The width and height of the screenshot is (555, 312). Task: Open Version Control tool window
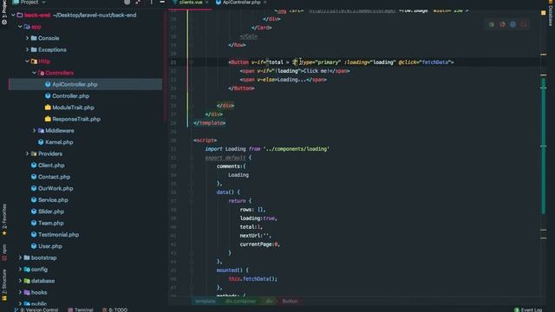tap(36, 309)
